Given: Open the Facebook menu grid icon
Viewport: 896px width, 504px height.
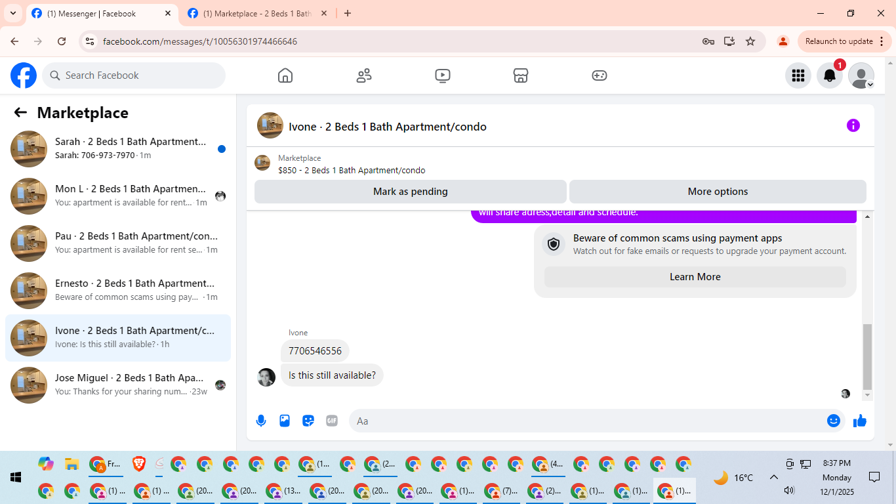Looking at the screenshot, I should (x=798, y=75).
